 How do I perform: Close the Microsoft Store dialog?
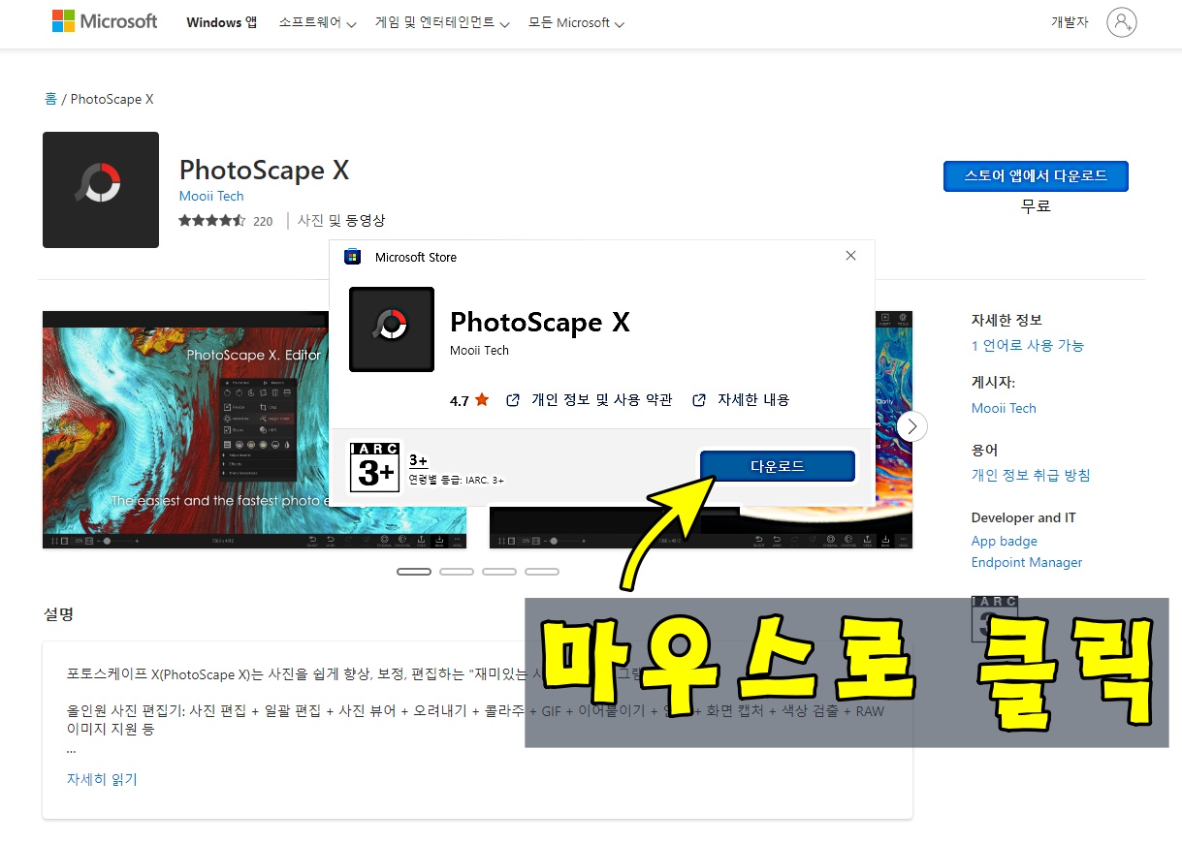850,256
